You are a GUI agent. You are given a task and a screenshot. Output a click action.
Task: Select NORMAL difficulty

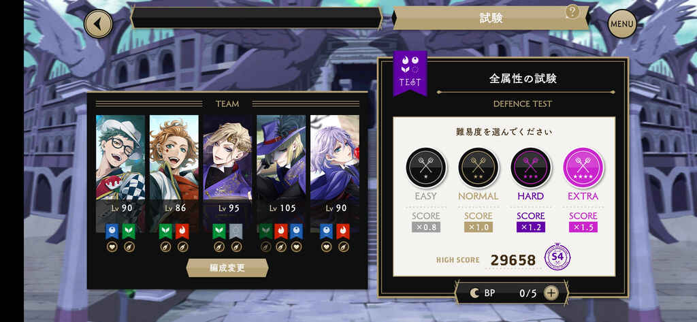point(479,167)
